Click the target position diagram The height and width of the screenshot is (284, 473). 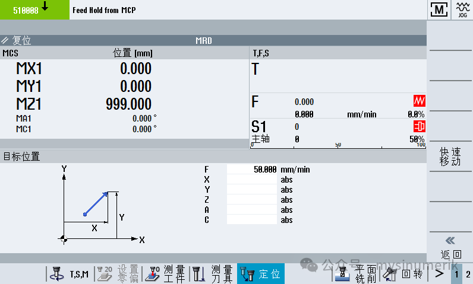pyautogui.click(x=101, y=205)
